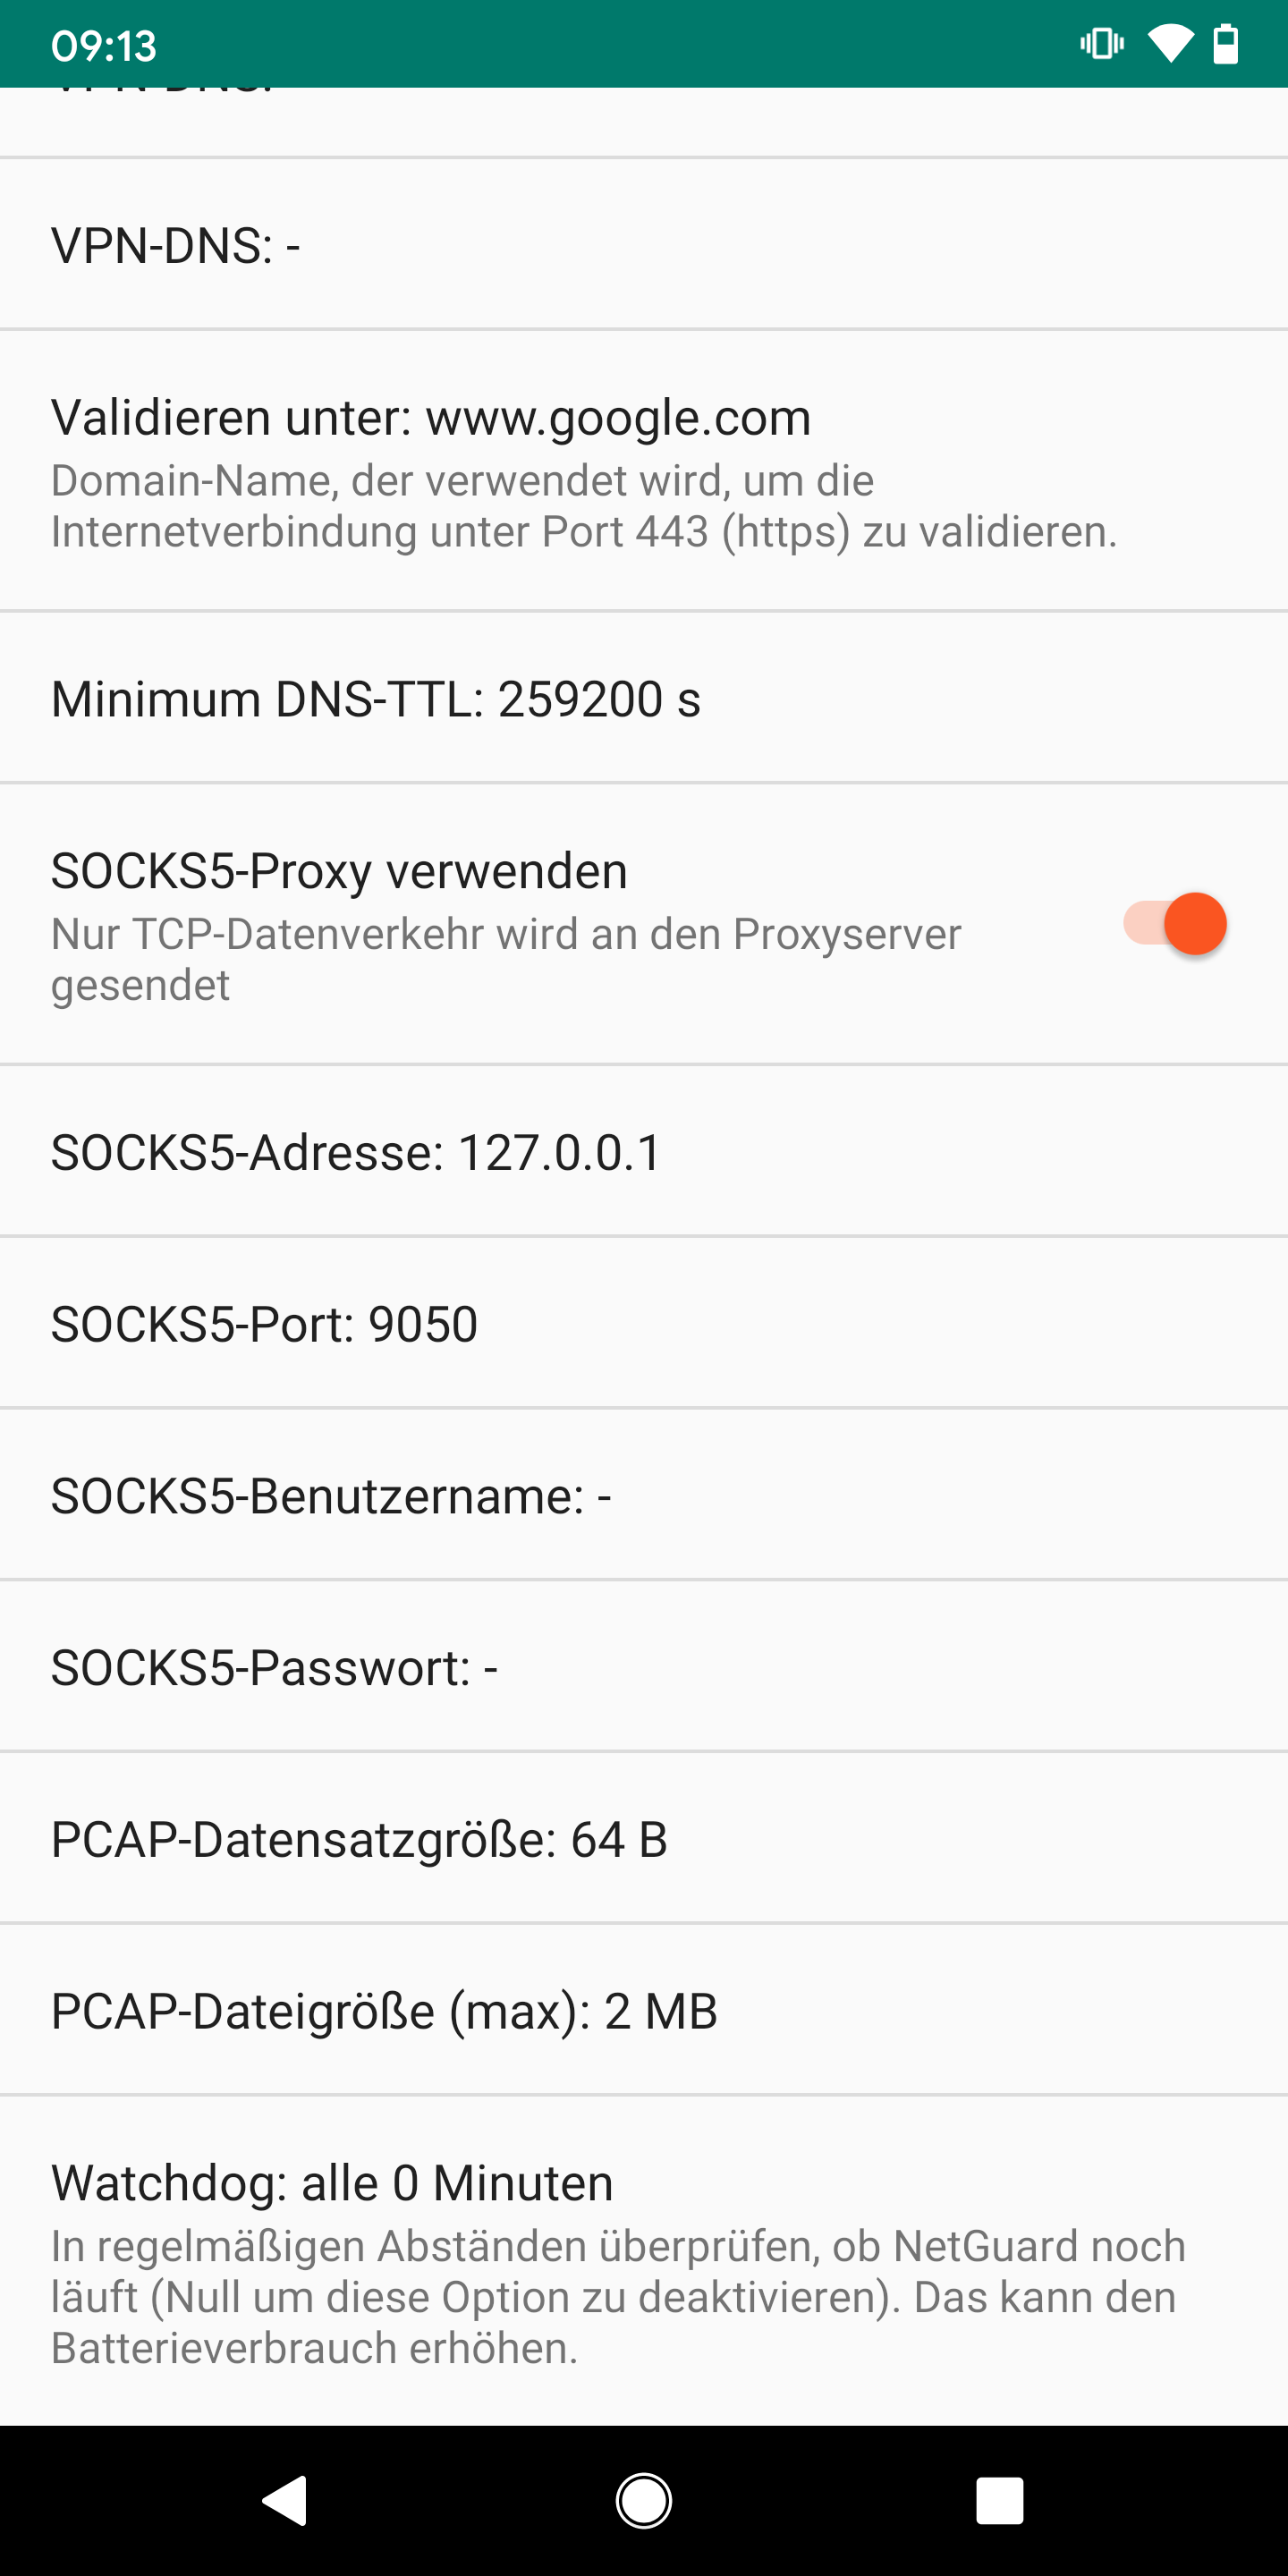This screenshot has height=2576, width=1288.
Task: Tap the SOCKS5-Proxy verwenden label text
Action: tap(339, 871)
